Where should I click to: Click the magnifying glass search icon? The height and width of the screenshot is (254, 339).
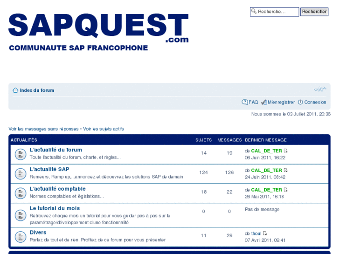254,11
